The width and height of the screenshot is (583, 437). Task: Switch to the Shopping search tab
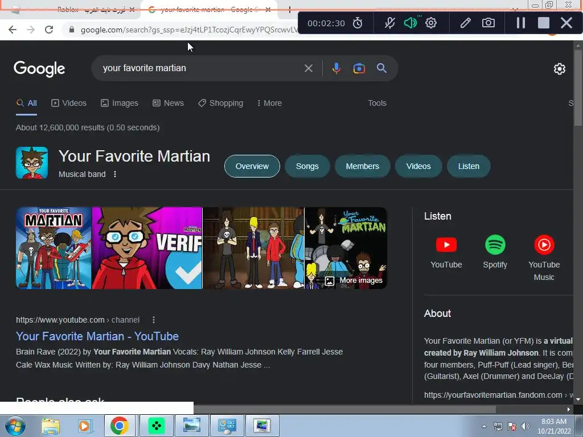pos(220,104)
